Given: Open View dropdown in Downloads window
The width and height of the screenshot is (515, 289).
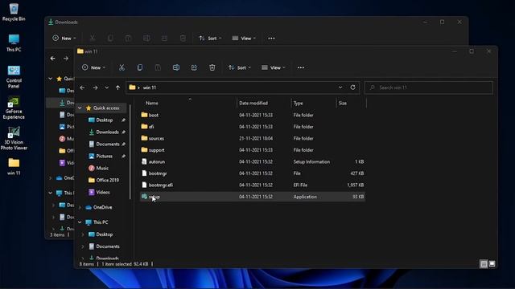Looking at the screenshot, I should pos(244,39).
